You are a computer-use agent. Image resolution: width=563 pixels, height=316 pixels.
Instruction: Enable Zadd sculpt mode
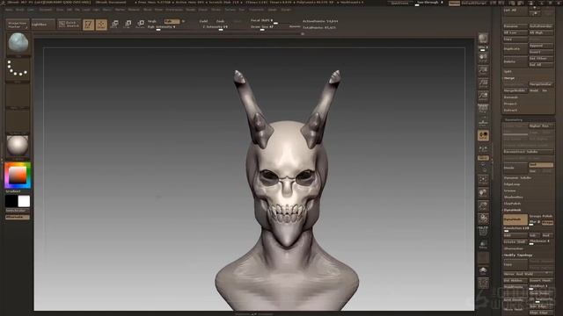point(203,21)
